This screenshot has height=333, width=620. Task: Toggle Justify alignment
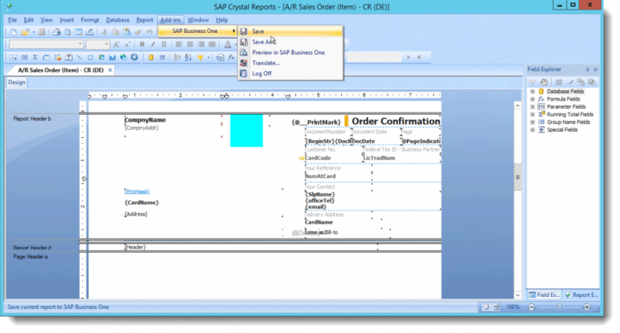(212, 44)
